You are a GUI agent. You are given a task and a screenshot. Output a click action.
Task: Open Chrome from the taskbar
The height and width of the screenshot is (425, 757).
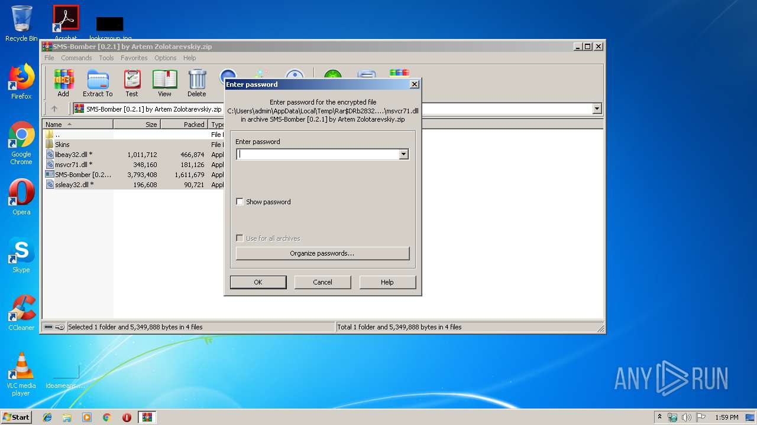[x=107, y=417]
